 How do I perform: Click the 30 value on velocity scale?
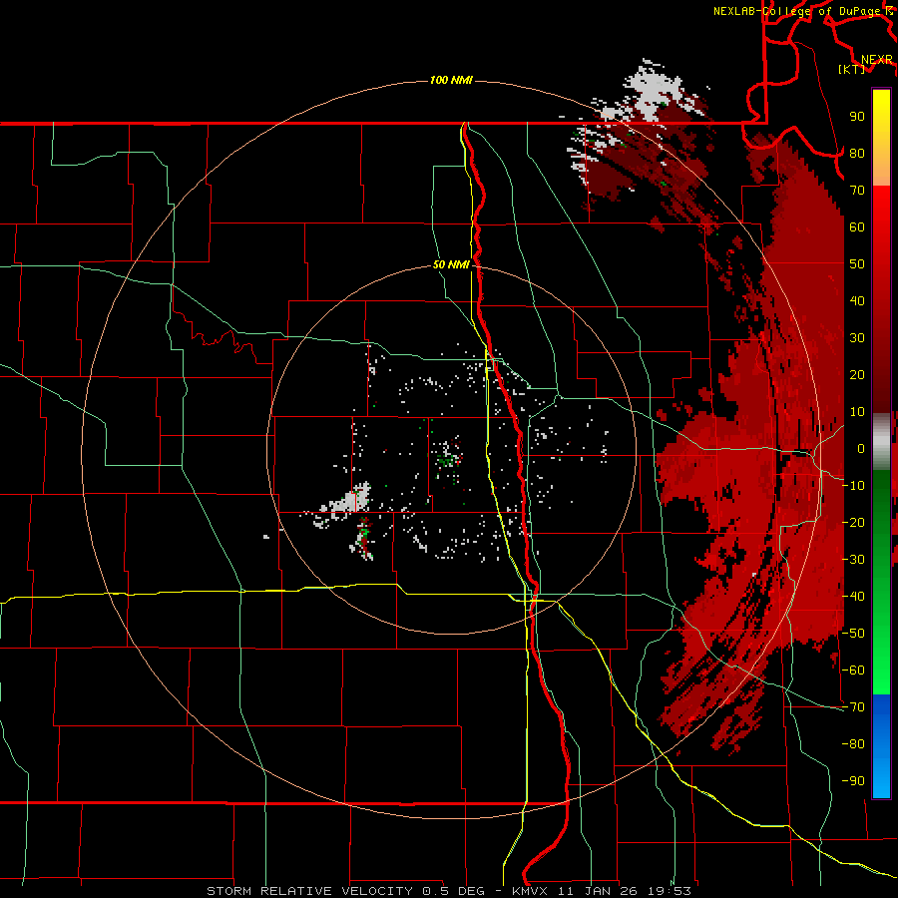click(x=857, y=338)
